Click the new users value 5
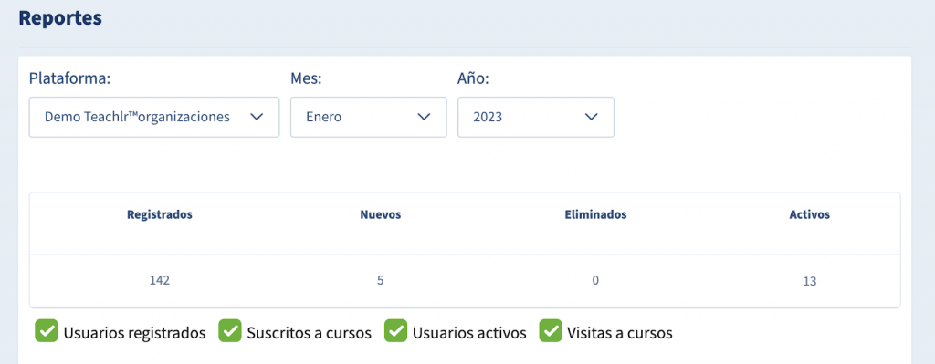The image size is (935, 364). [381, 281]
